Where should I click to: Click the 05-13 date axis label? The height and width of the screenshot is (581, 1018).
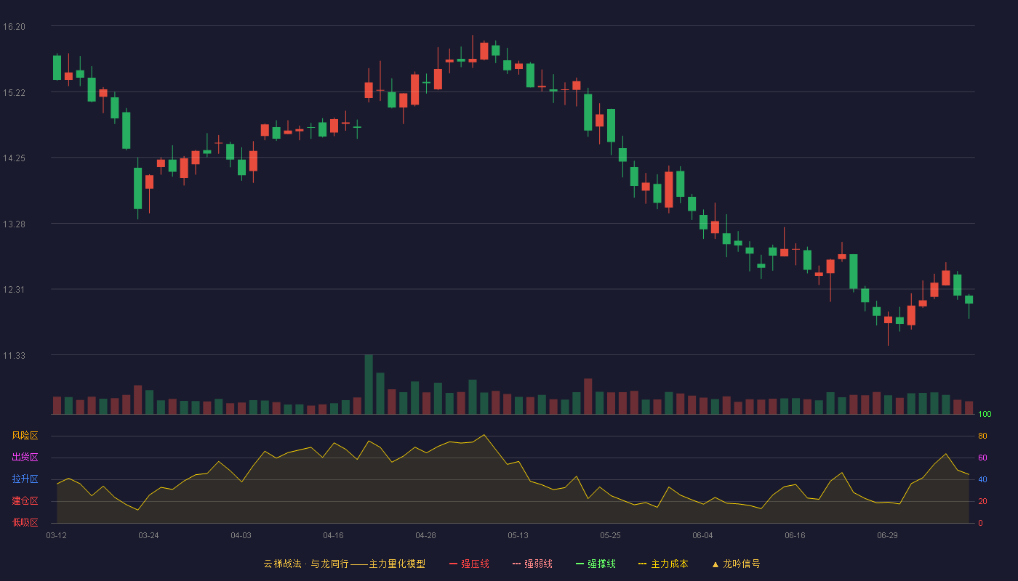pos(518,535)
